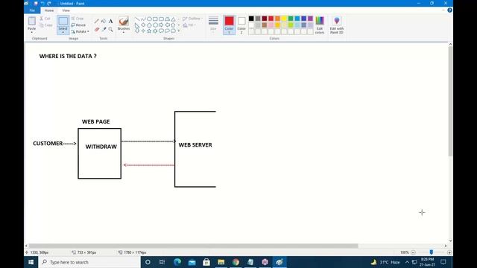Show hidden system tray icons chevron
The image size is (477, 268).
click(407, 262)
